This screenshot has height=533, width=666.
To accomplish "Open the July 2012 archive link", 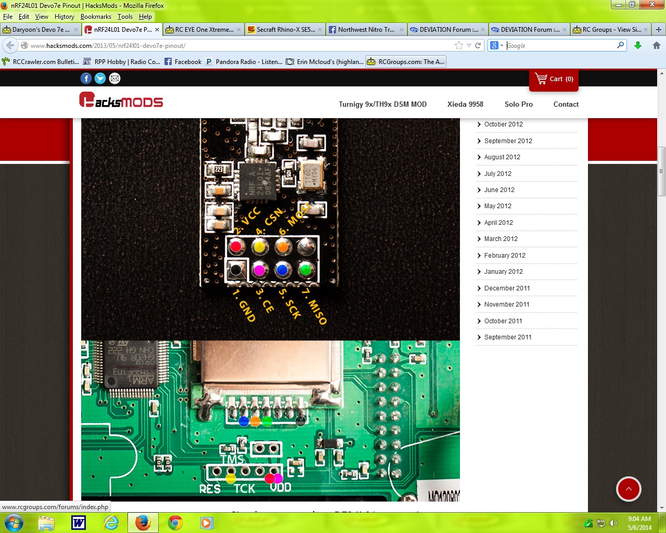I will pos(497,174).
